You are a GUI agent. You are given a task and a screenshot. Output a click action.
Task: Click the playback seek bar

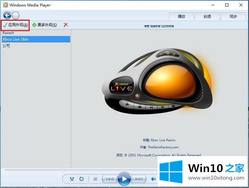pos(81,170)
